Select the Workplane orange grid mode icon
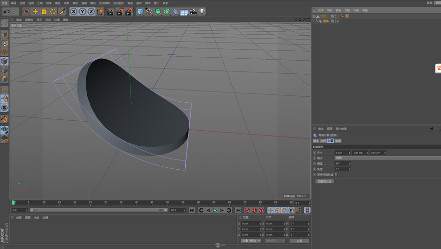This screenshot has height=249, width=441. (4, 52)
